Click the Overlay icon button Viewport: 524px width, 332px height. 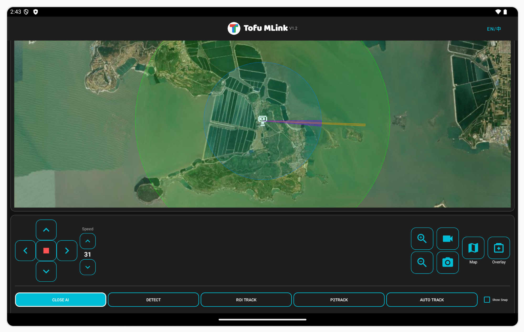499,248
